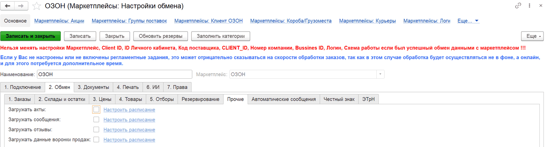
Task: Go forward with the right arrow button
Action: click(x=21, y=6)
